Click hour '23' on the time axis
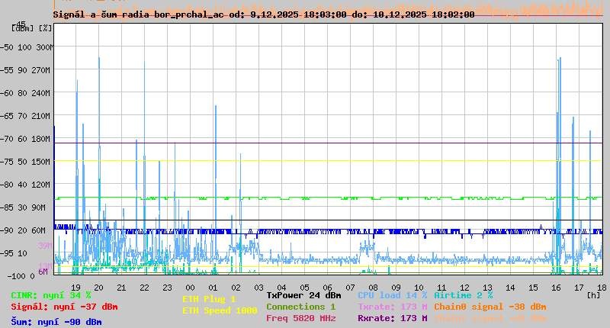This screenshot has height=328, width=610. (x=167, y=288)
